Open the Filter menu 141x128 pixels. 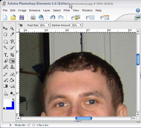pos(67,10)
